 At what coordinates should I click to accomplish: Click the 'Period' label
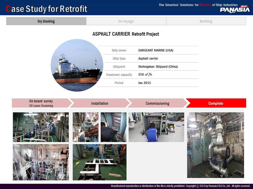pyautogui.click(x=119, y=83)
